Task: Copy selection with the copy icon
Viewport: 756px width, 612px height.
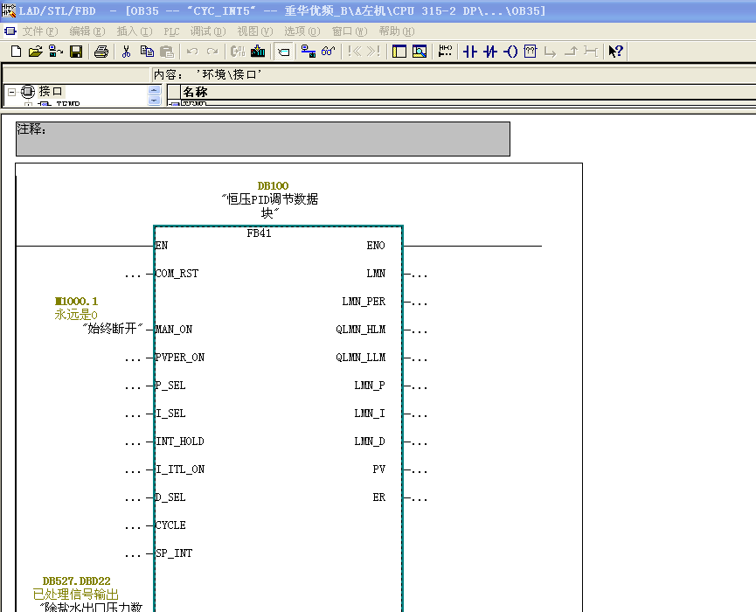Action: [x=147, y=51]
